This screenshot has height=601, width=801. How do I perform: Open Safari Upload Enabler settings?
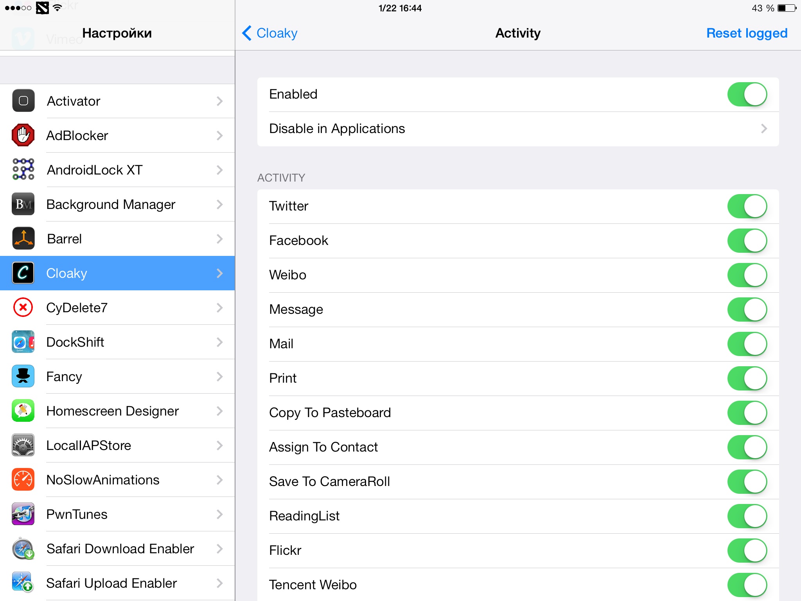pos(117,583)
